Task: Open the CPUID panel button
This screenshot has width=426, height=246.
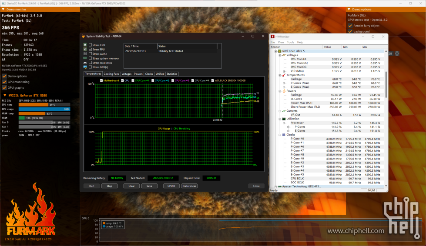Action: pyautogui.click(x=171, y=186)
